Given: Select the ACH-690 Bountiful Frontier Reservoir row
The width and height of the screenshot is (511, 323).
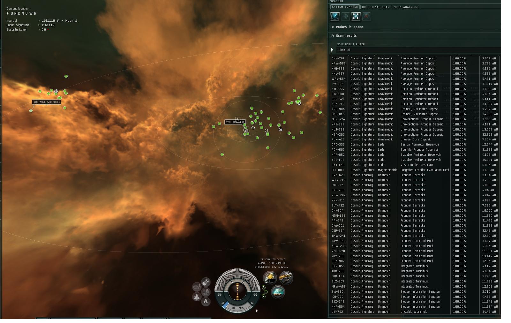Looking at the screenshot, I should click(x=414, y=150).
